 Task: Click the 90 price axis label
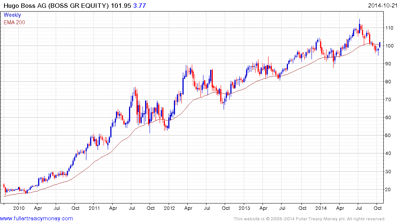388,64
